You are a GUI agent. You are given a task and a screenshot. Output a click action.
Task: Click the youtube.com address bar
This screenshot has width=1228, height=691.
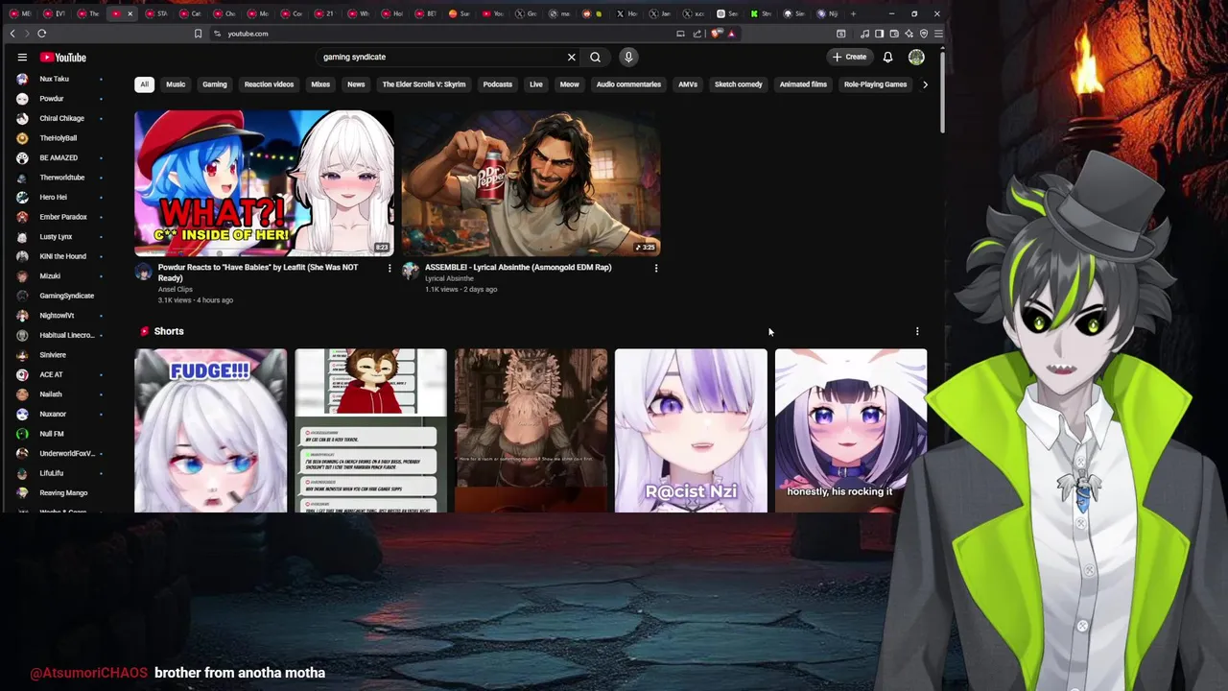click(x=441, y=34)
